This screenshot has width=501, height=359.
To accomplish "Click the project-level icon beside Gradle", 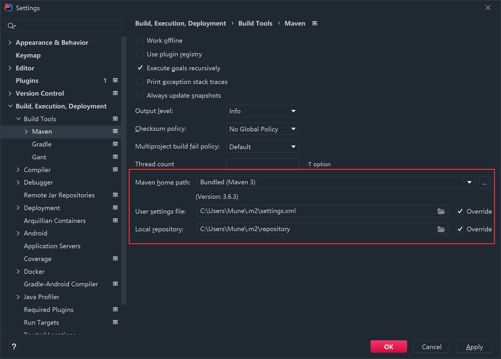I will 115,144.
